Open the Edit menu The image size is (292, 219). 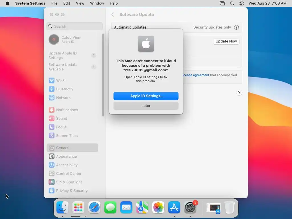[x=66, y=3]
